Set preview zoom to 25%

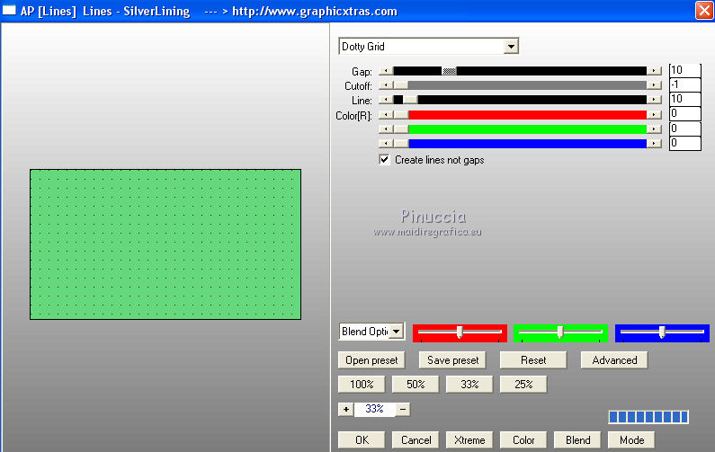523,384
